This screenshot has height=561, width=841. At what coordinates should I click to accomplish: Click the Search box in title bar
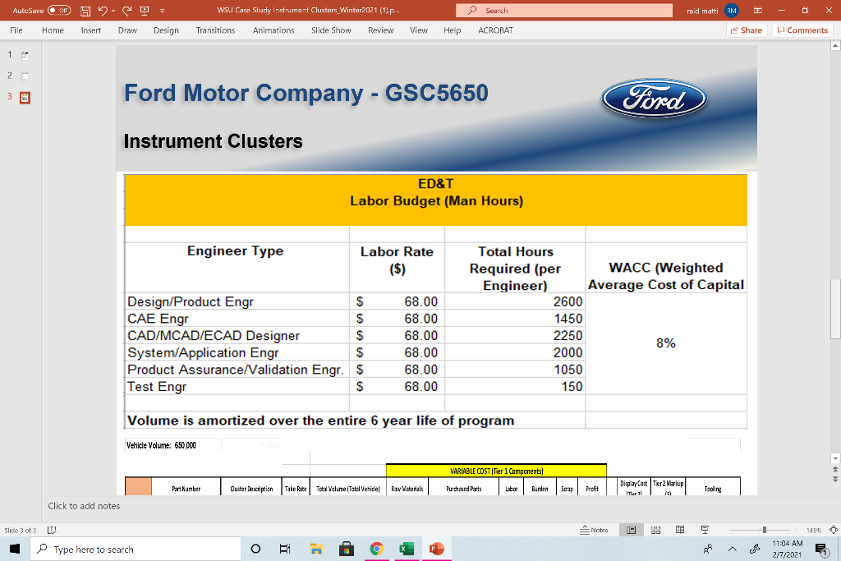[563, 10]
